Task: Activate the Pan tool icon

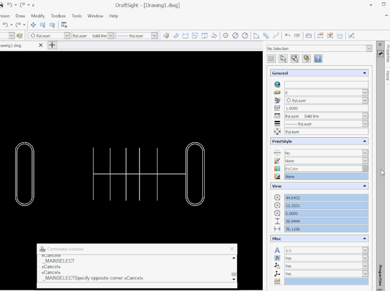Action: pos(33,25)
